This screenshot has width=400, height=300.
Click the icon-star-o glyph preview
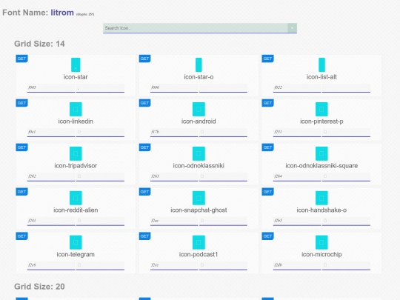[199, 64]
